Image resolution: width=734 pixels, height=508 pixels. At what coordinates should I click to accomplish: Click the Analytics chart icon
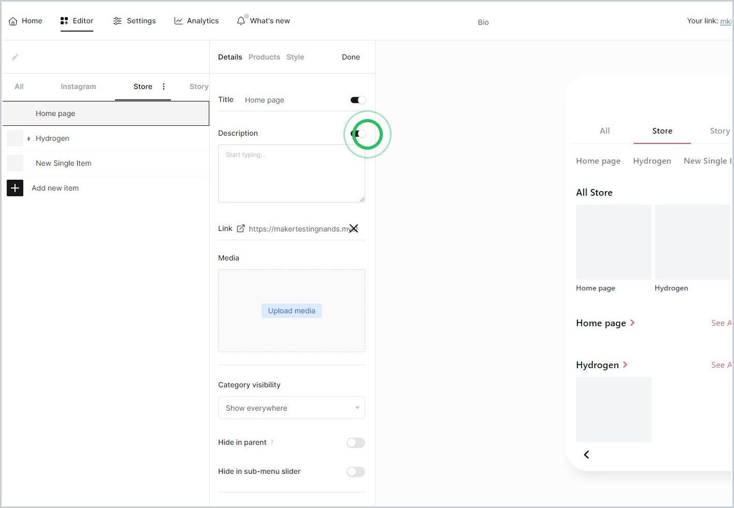click(178, 21)
